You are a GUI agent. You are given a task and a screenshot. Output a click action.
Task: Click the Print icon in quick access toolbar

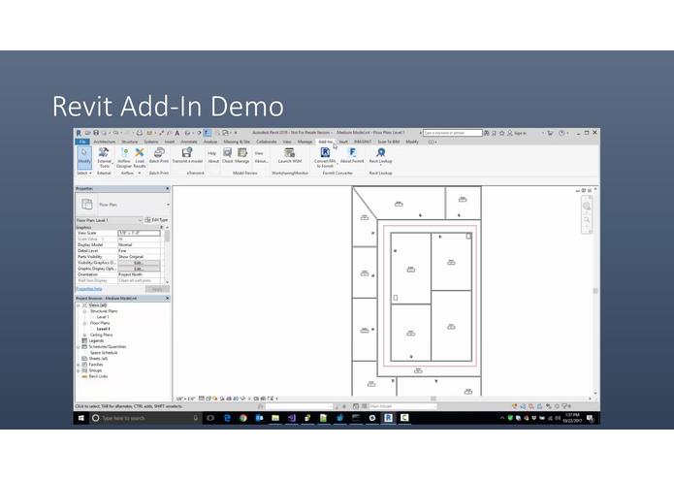pos(140,133)
